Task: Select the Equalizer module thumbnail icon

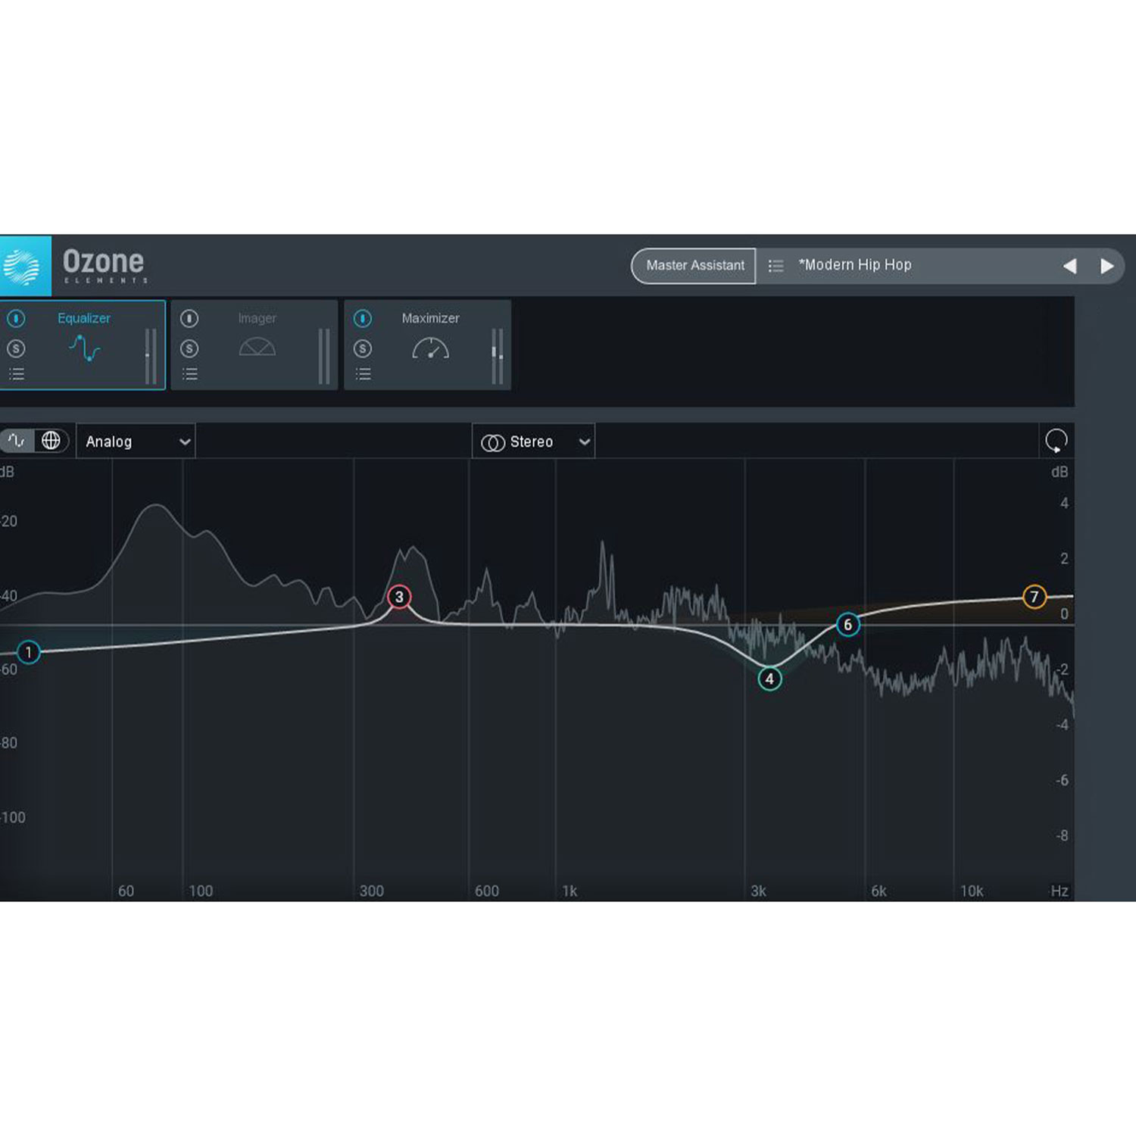Action: click(85, 348)
